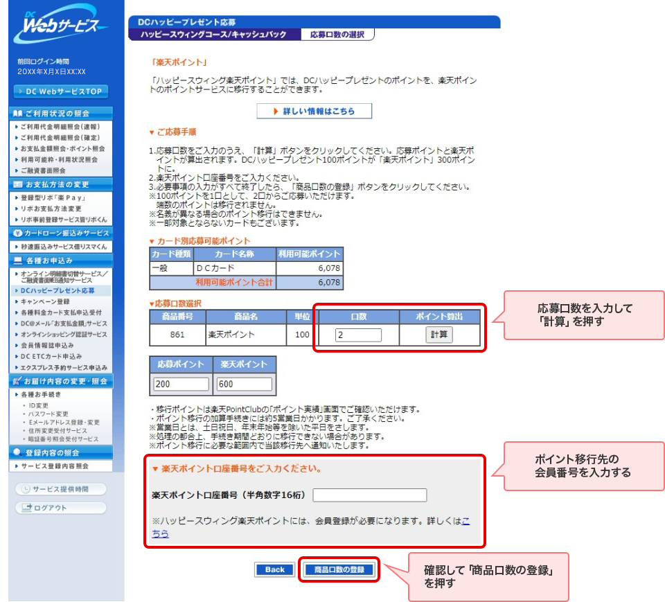Open the DC WebサービスTOP page
The image size is (665, 602).
[61, 91]
